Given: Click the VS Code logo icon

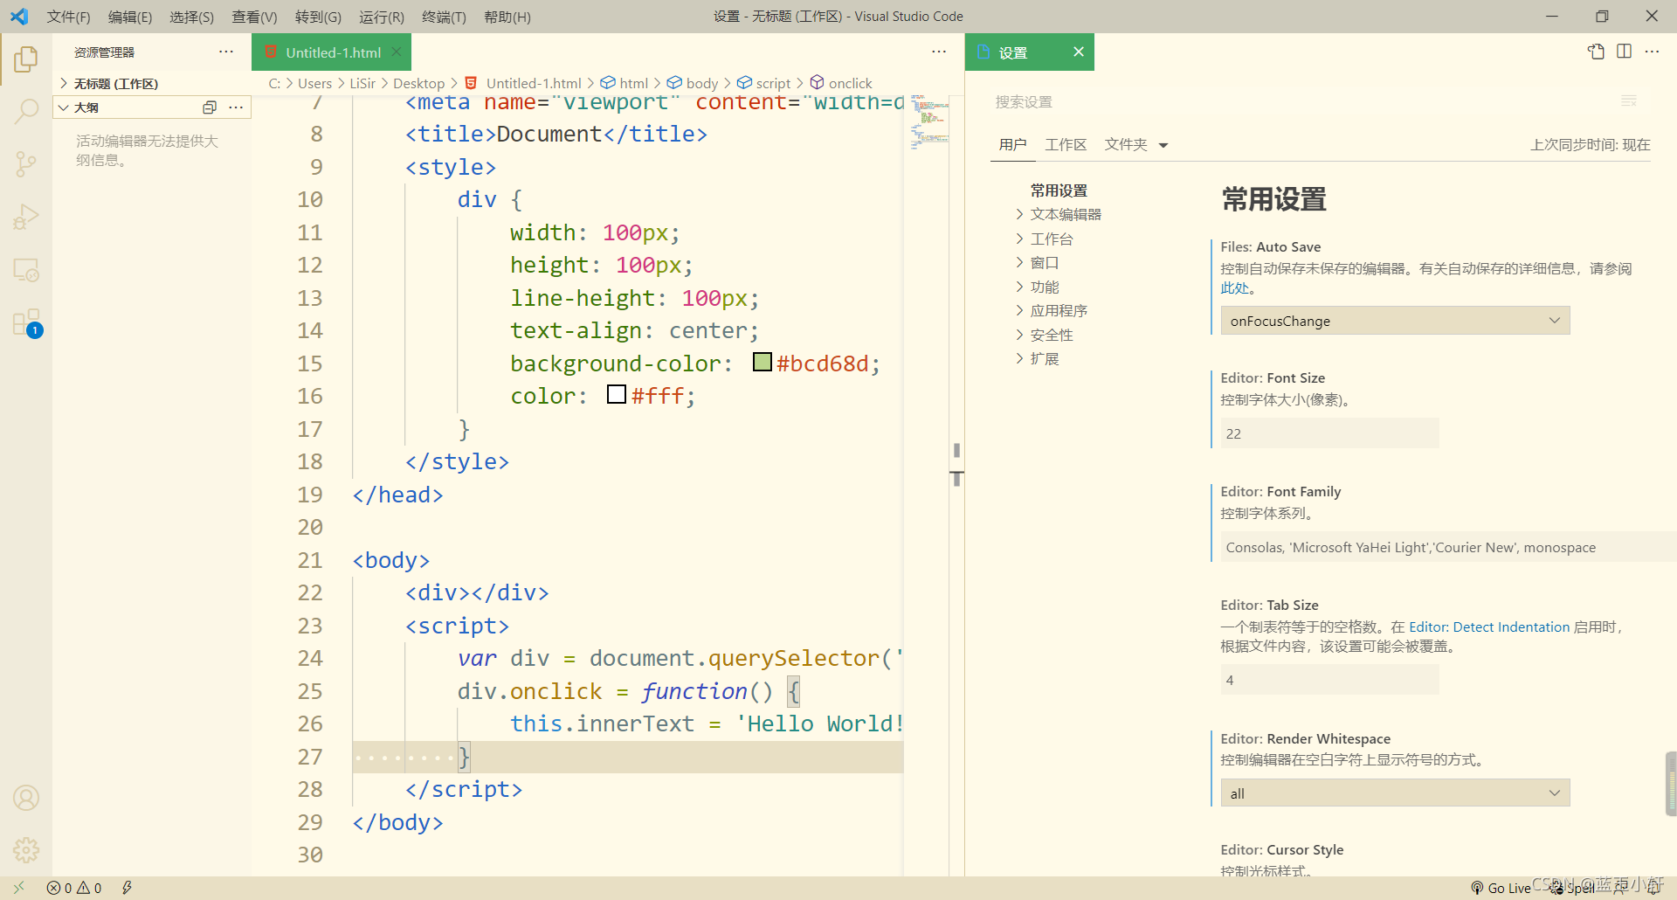Looking at the screenshot, I should point(19,16).
